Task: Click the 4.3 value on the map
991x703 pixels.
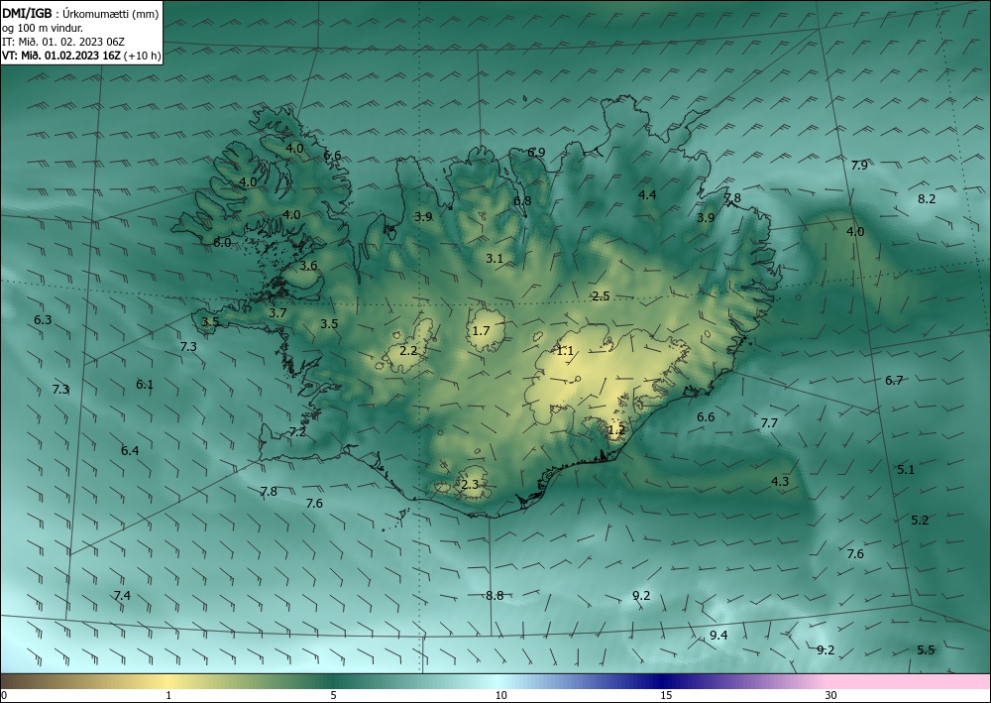Action: point(780,481)
